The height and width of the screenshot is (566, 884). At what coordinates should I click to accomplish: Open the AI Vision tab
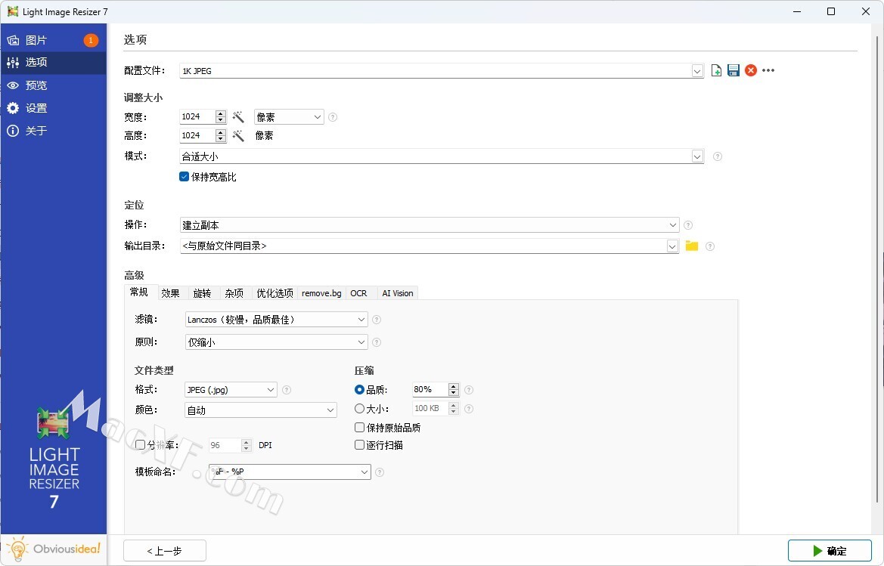pos(397,293)
